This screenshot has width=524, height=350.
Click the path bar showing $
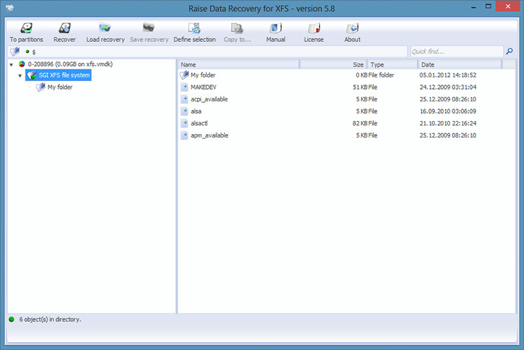pyautogui.click(x=207, y=52)
